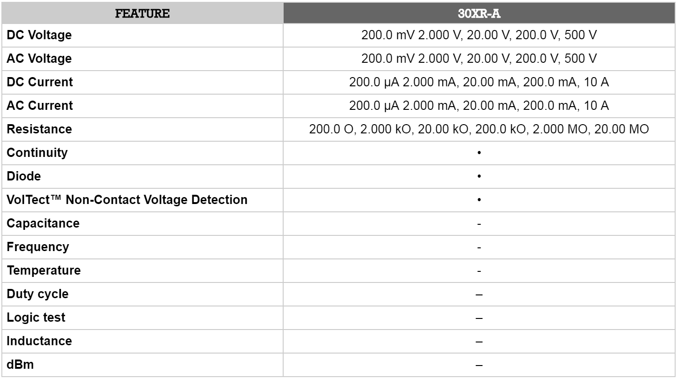This screenshot has height=378, width=677.
Task: Select the DC Voltage row label
Action: click(x=39, y=35)
